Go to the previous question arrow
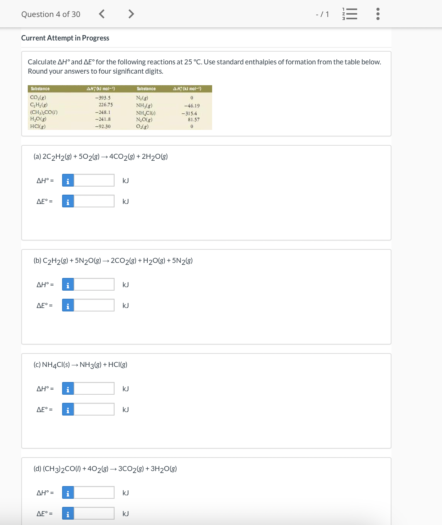This screenshot has width=442, height=525. click(101, 14)
